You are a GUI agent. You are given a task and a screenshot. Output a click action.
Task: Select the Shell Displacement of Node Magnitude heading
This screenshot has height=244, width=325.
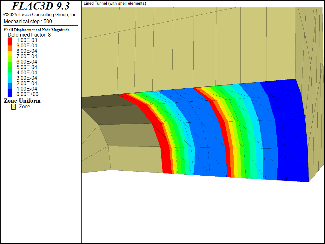tap(36, 30)
